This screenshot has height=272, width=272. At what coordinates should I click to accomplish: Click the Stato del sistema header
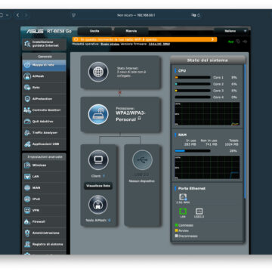pyautogui.click(x=208, y=60)
